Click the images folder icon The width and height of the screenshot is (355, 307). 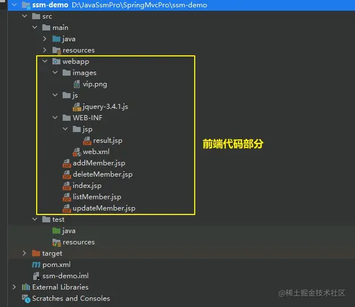(67, 72)
